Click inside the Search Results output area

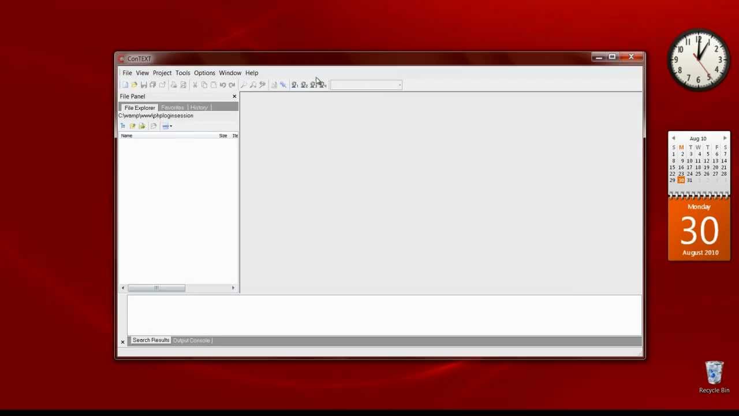[384, 315]
